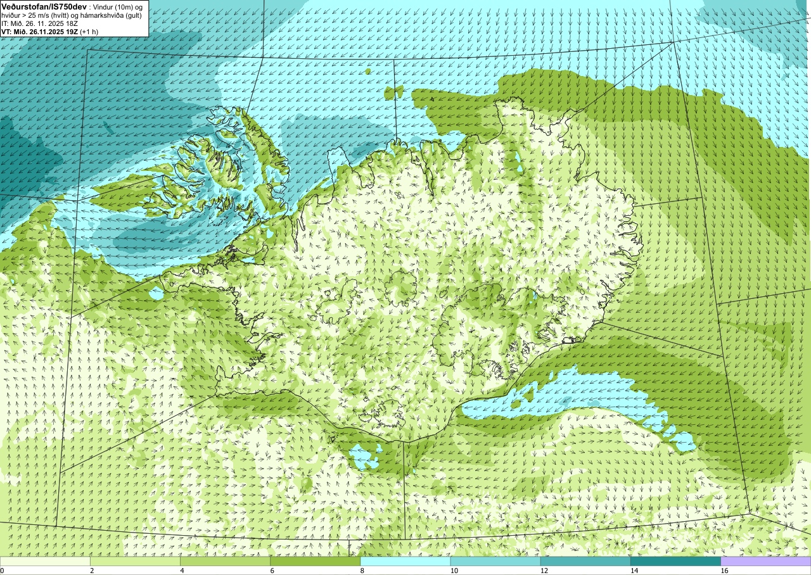Select the dark teal 14–16 m/s legend swatch
811x575 pixels.
pyautogui.click(x=675, y=561)
